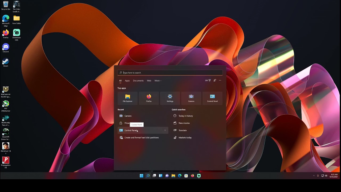This screenshot has height=192, width=341.
Task: Open Create and format hard disk partitions
Action: [143, 138]
